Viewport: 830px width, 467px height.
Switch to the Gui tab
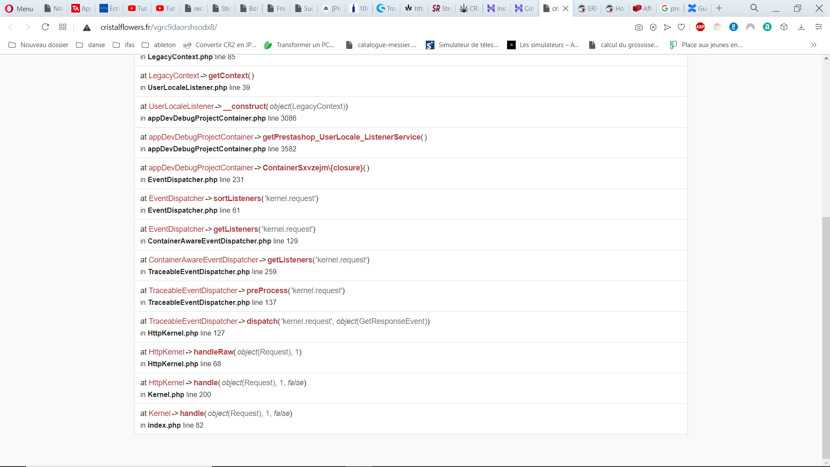click(x=697, y=8)
